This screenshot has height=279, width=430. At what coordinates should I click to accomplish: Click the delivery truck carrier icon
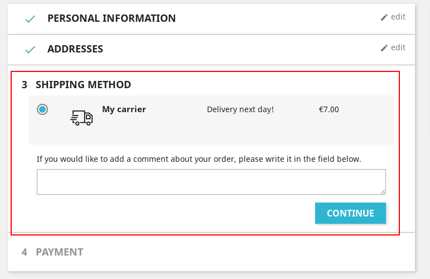pyautogui.click(x=81, y=117)
